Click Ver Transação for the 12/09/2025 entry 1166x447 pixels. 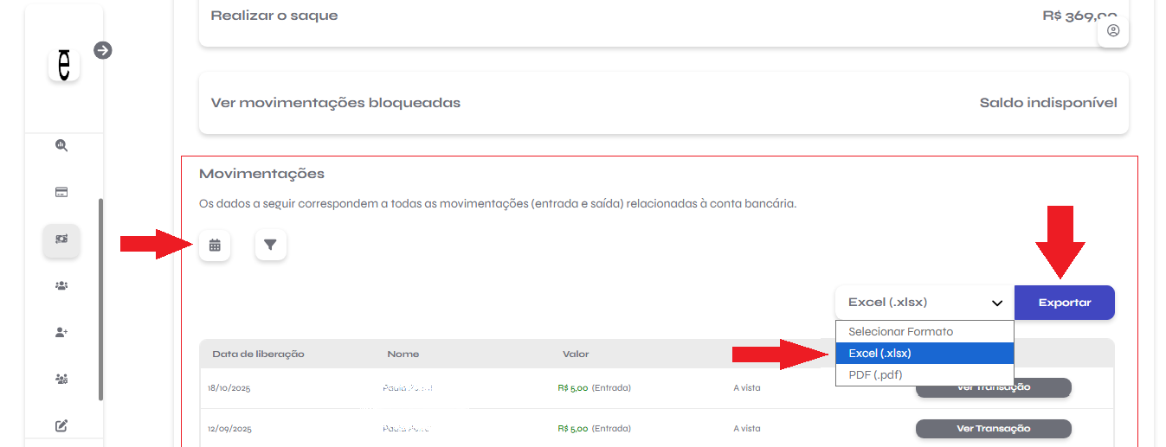[x=993, y=429]
